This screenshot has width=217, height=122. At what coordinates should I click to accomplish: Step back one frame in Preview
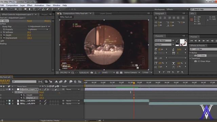(195, 41)
